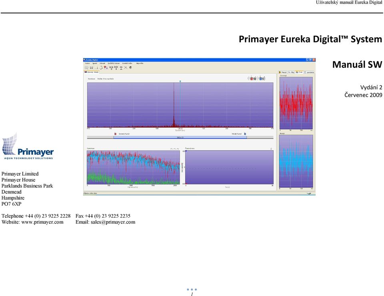The width and height of the screenshot is (384, 296).
Task: Click the "PO7 6XP" postcode text
Action: tap(12, 204)
